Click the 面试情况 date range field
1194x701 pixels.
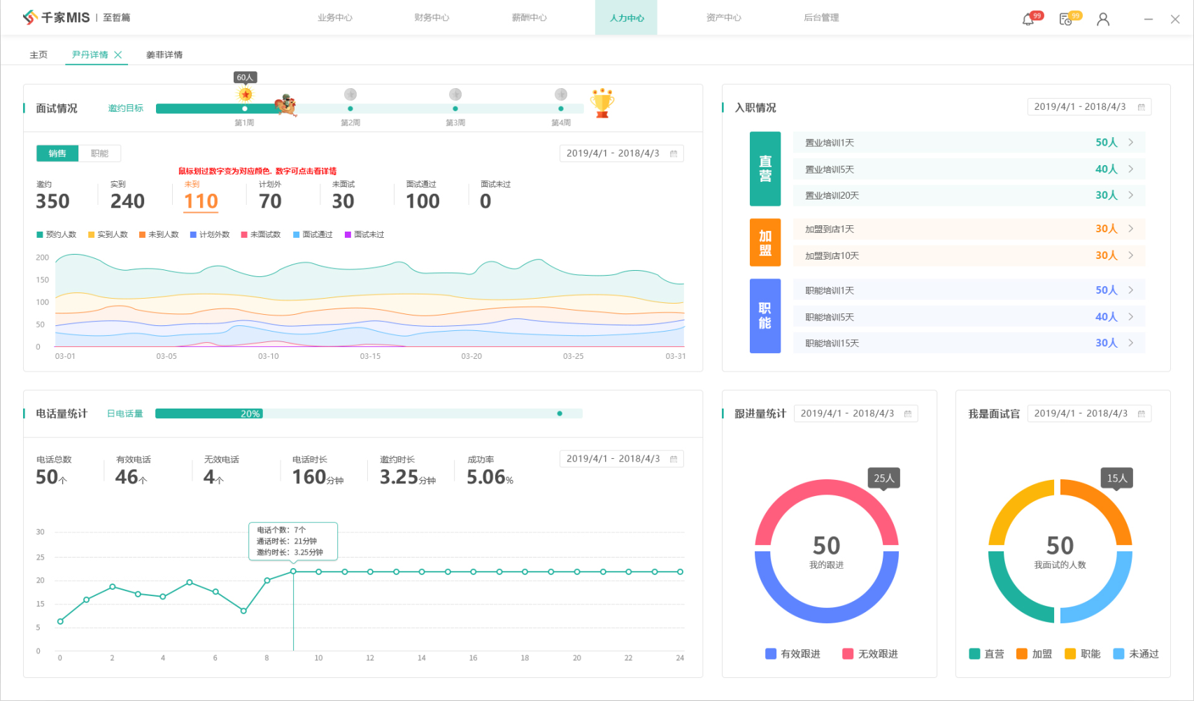[x=622, y=153]
